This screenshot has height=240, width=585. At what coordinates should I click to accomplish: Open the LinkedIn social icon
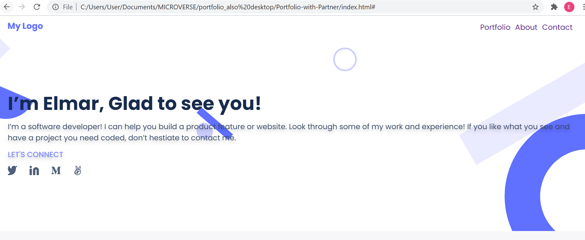(34, 170)
